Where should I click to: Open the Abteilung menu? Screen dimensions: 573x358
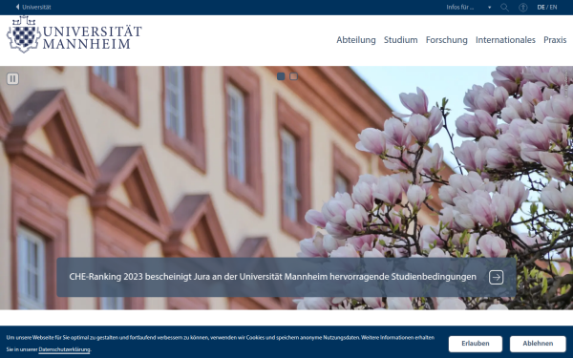(356, 40)
